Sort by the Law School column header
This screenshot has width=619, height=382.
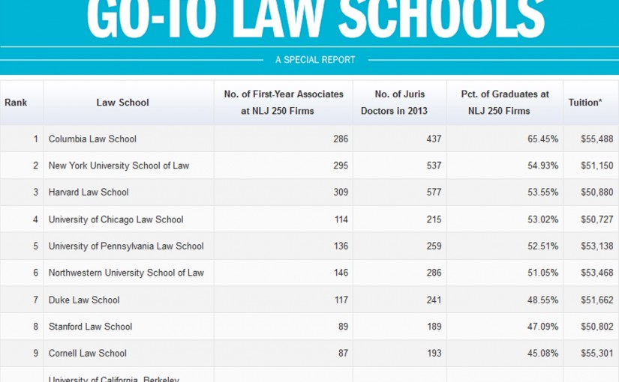pyautogui.click(x=122, y=103)
